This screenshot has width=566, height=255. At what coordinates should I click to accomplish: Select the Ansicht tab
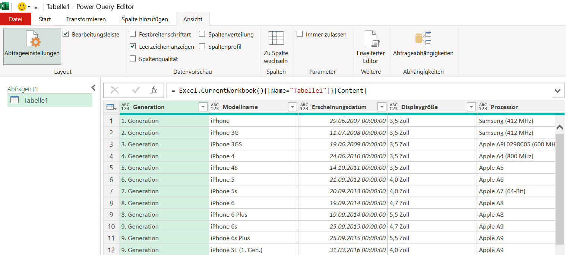pos(193,19)
